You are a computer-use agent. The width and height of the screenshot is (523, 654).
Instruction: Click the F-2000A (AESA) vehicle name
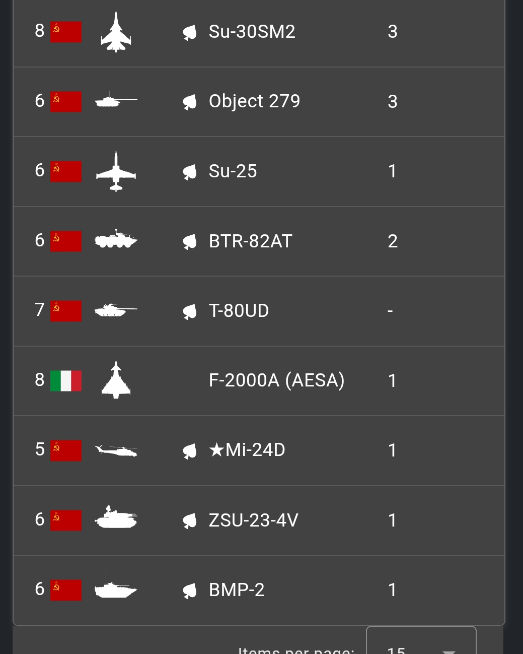click(276, 380)
